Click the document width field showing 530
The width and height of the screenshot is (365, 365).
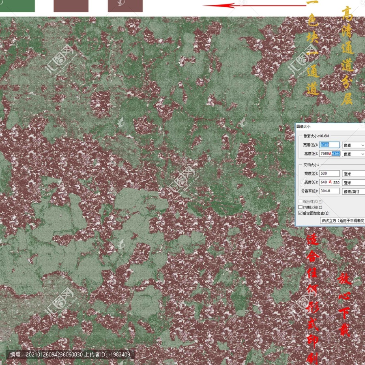click(x=329, y=174)
